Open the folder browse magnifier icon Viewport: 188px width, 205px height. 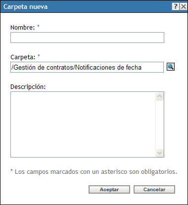point(171,67)
